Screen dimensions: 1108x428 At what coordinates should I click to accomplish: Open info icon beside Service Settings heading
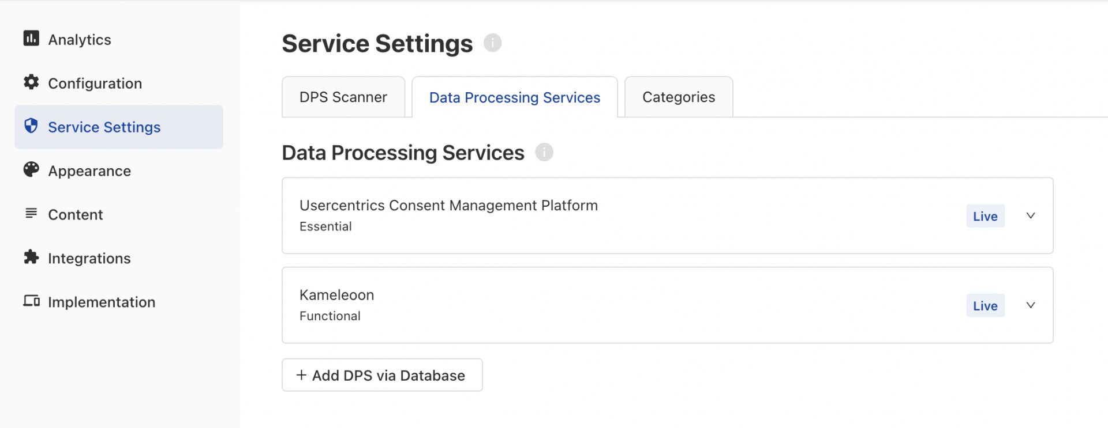click(492, 43)
